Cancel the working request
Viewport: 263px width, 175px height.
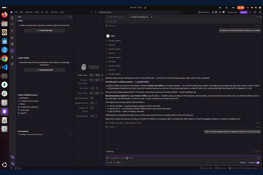pyautogui.click(x=257, y=152)
